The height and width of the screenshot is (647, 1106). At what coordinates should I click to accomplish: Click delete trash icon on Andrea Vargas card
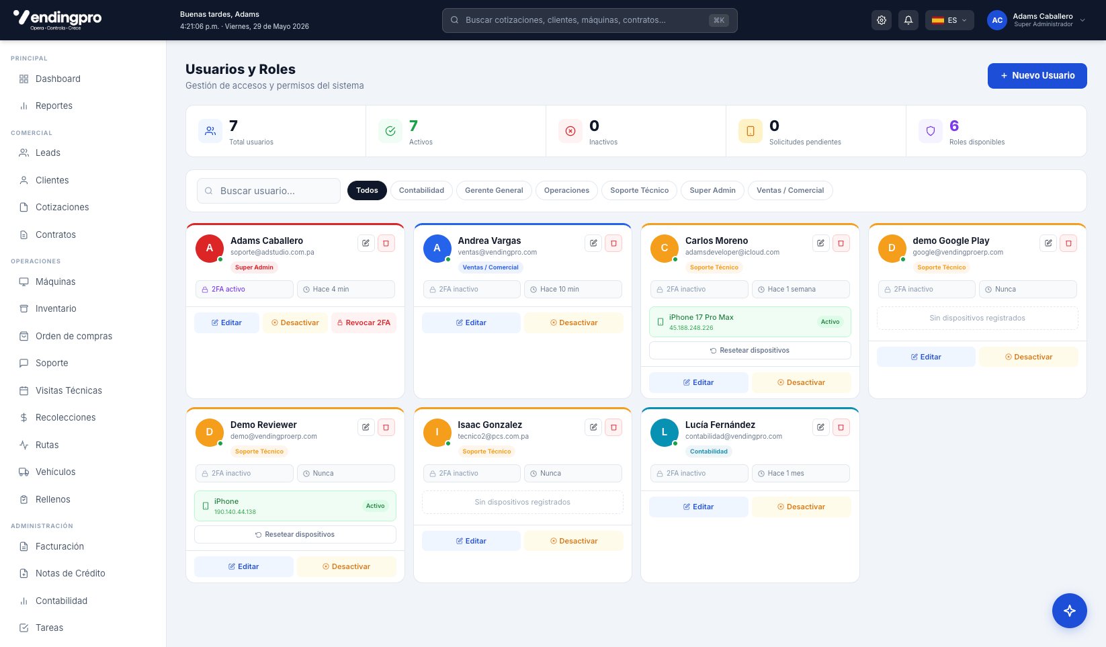click(613, 243)
